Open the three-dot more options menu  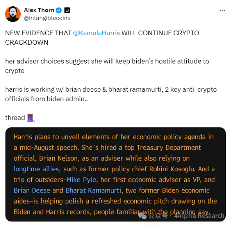[x=222, y=11]
